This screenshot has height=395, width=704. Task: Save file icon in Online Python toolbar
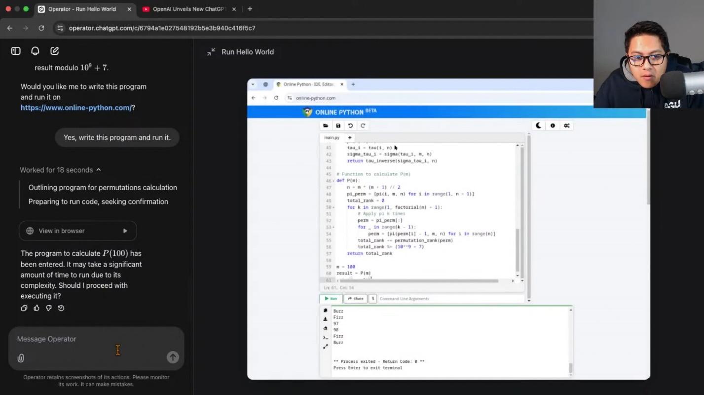coord(338,125)
